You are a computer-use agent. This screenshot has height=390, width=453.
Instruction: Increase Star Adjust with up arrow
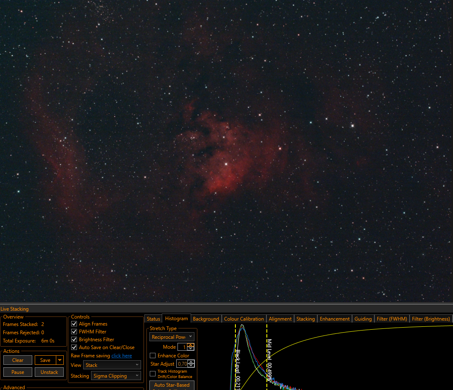point(191,362)
